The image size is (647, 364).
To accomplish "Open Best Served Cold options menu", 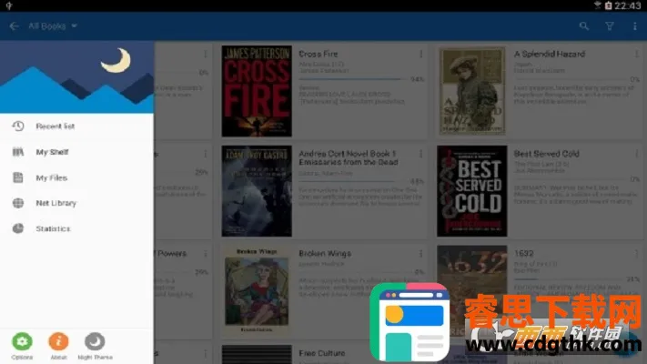I will (634, 155).
